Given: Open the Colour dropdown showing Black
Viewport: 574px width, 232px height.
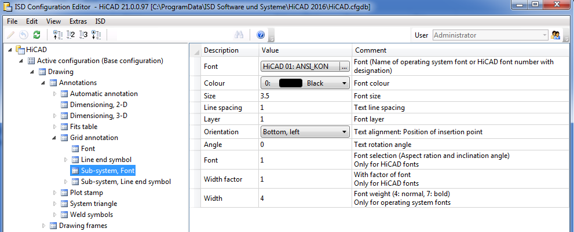Looking at the screenshot, I should (x=305, y=83).
